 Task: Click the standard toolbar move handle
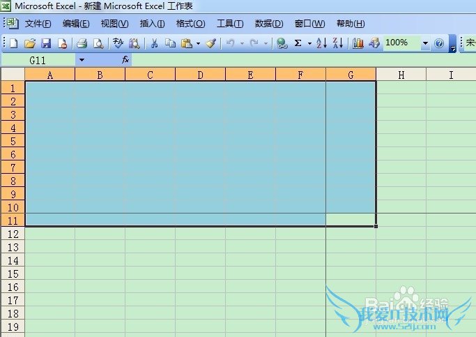coord(4,43)
